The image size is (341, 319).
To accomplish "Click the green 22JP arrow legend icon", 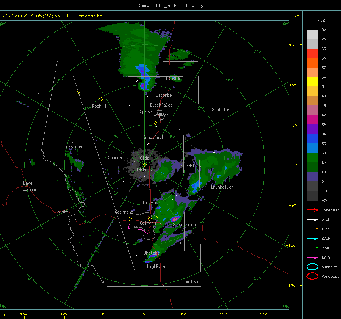I will pyautogui.click(x=312, y=248).
